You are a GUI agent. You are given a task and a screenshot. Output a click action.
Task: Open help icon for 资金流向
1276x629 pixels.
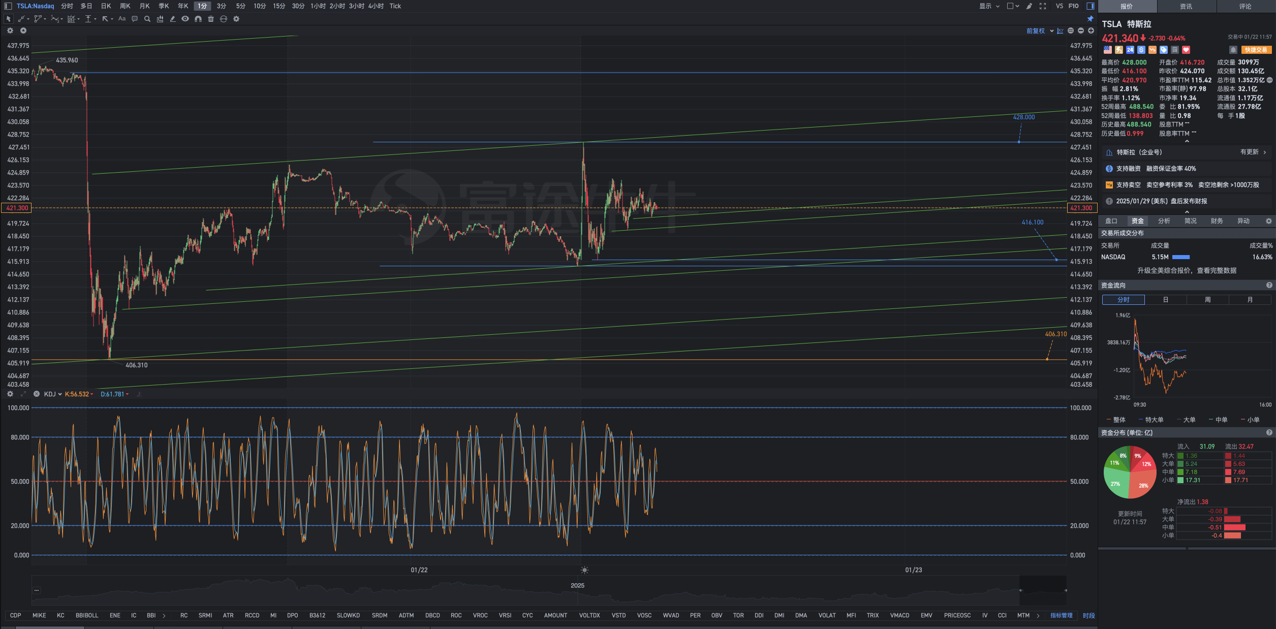(1269, 286)
